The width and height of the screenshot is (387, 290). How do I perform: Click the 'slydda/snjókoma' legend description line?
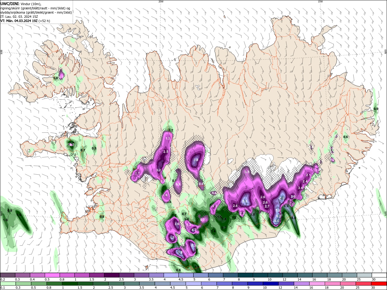(36, 12)
